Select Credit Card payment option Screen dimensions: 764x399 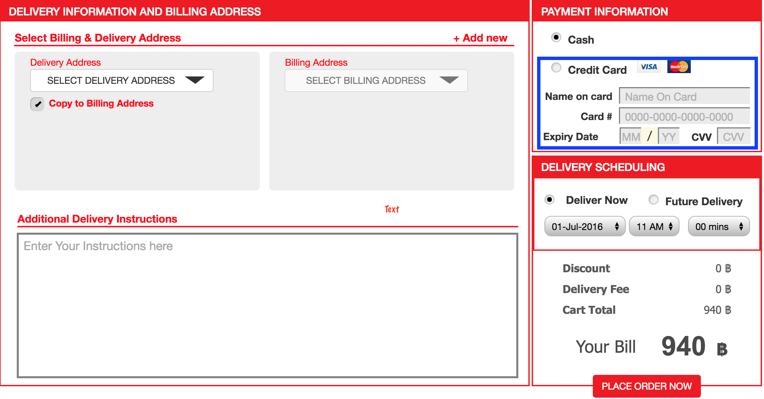(x=556, y=68)
